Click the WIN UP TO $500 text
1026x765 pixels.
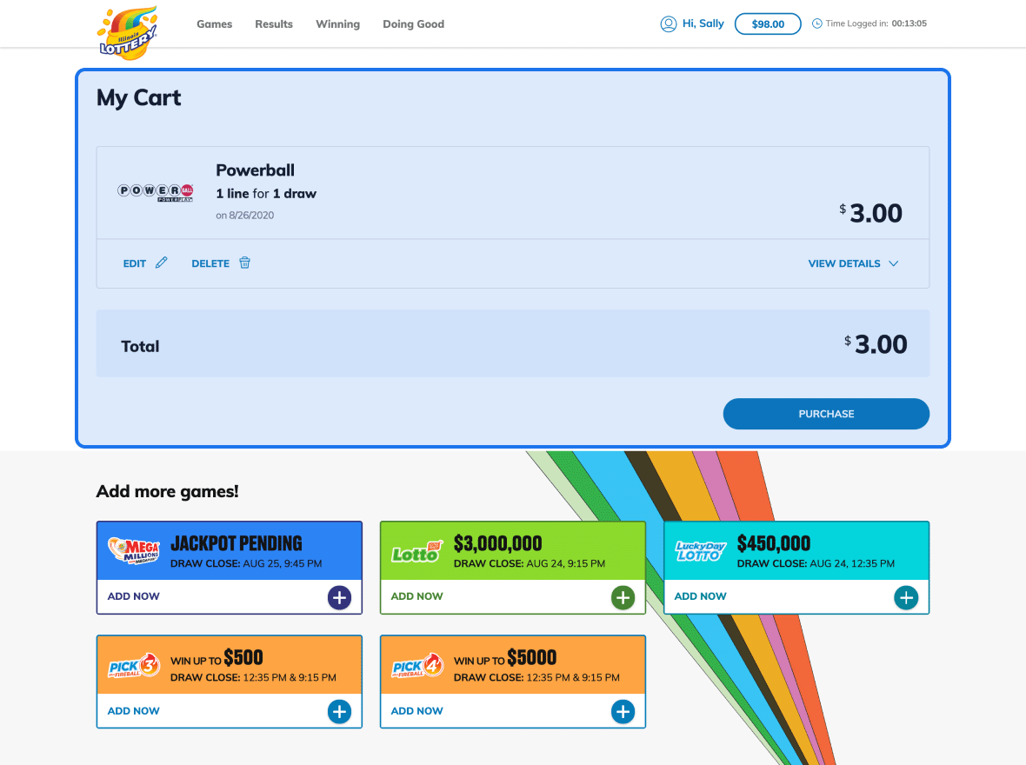pos(217,658)
